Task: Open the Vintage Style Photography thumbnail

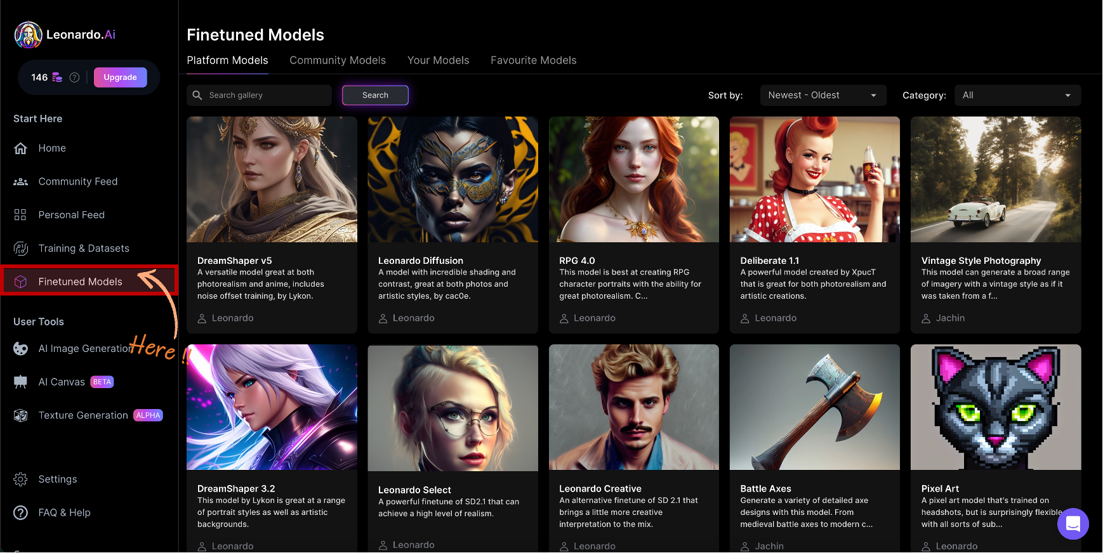Action: click(996, 179)
